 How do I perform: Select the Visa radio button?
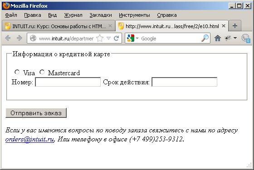click(x=17, y=72)
